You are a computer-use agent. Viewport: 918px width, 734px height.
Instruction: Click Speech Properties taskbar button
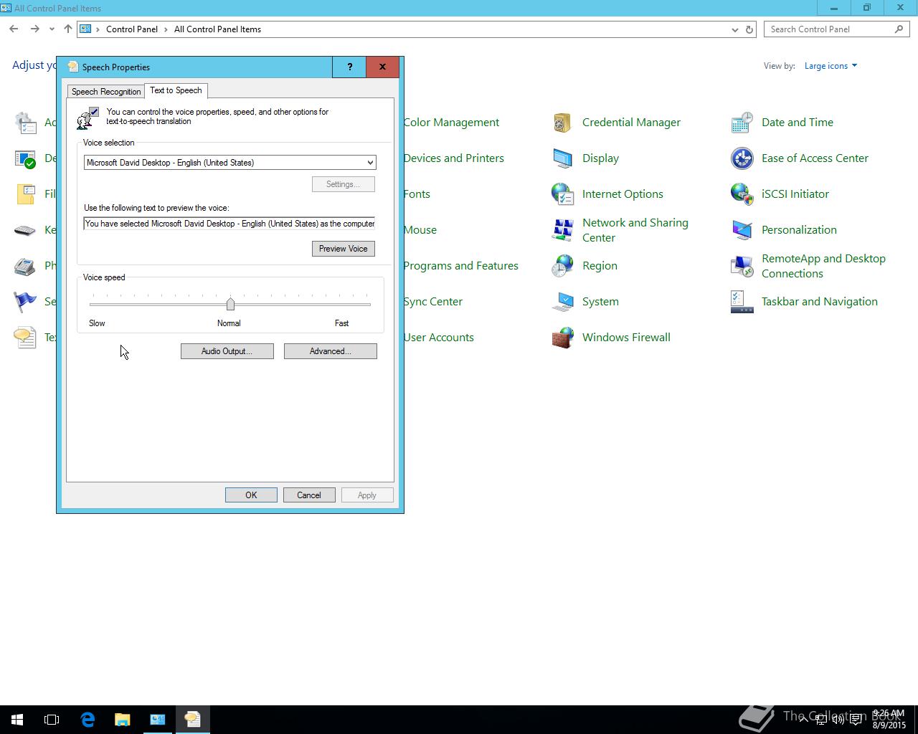point(192,720)
